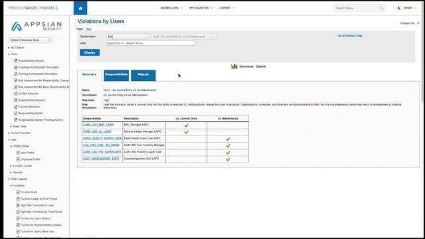Open the FIXED_ASSETS_SUPER_USER responsibility link
The height and width of the screenshot is (239, 425).
click(x=102, y=139)
